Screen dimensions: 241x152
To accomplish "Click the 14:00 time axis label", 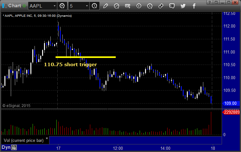I will tap(165, 148).
